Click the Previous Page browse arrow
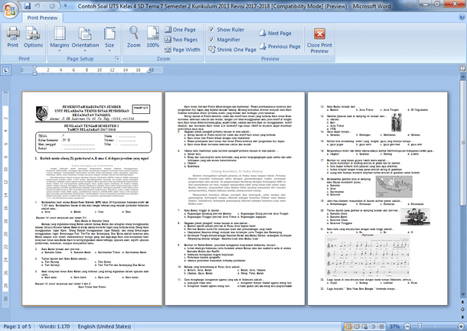 click(462, 302)
